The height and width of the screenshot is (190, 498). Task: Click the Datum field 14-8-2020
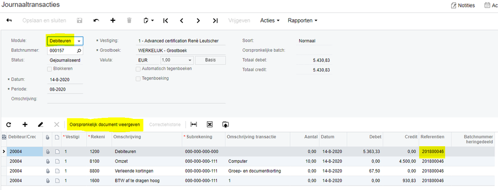point(65,80)
